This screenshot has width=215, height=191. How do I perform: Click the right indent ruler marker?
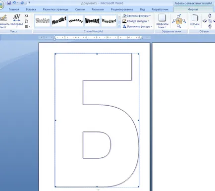coord(142,38)
